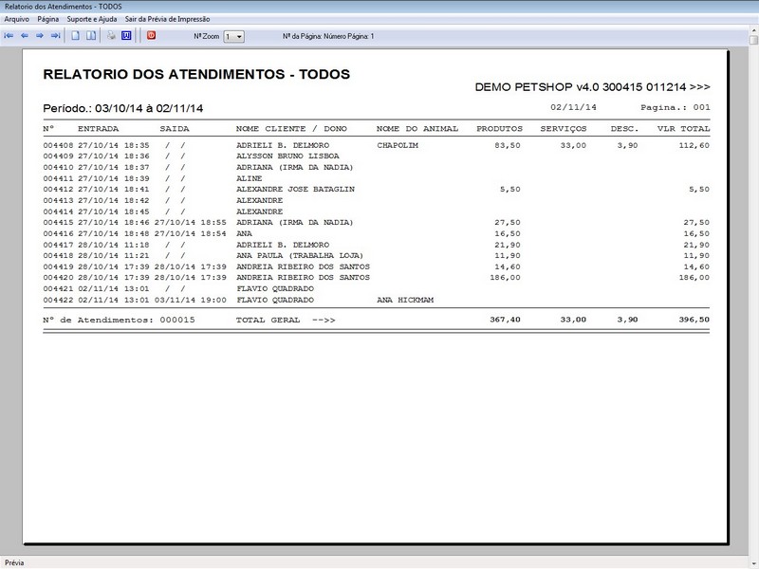Click the Prévia label in the status bar
Viewport: 759px width, 569px height.
[x=13, y=560]
